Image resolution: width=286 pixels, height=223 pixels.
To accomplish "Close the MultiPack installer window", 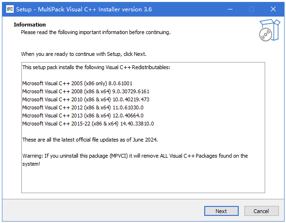I will click(x=273, y=9).
